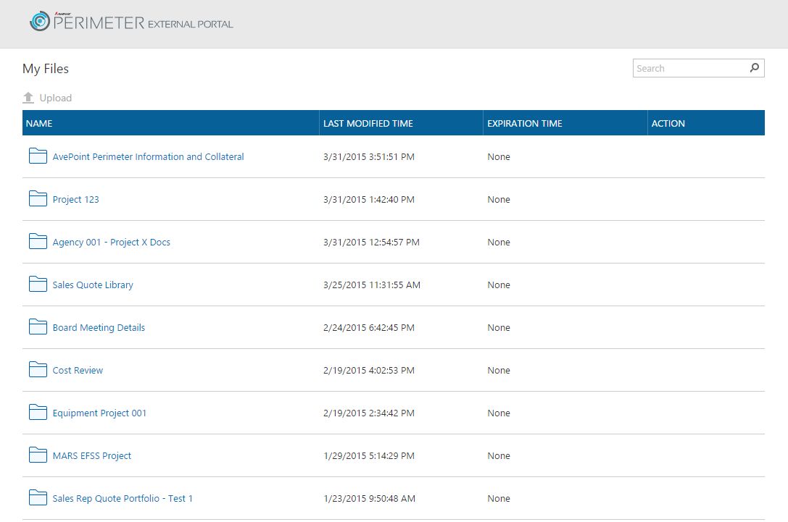Click the folder icon beside MARS EFSS Project

pyautogui.click(x=38, y=455)
